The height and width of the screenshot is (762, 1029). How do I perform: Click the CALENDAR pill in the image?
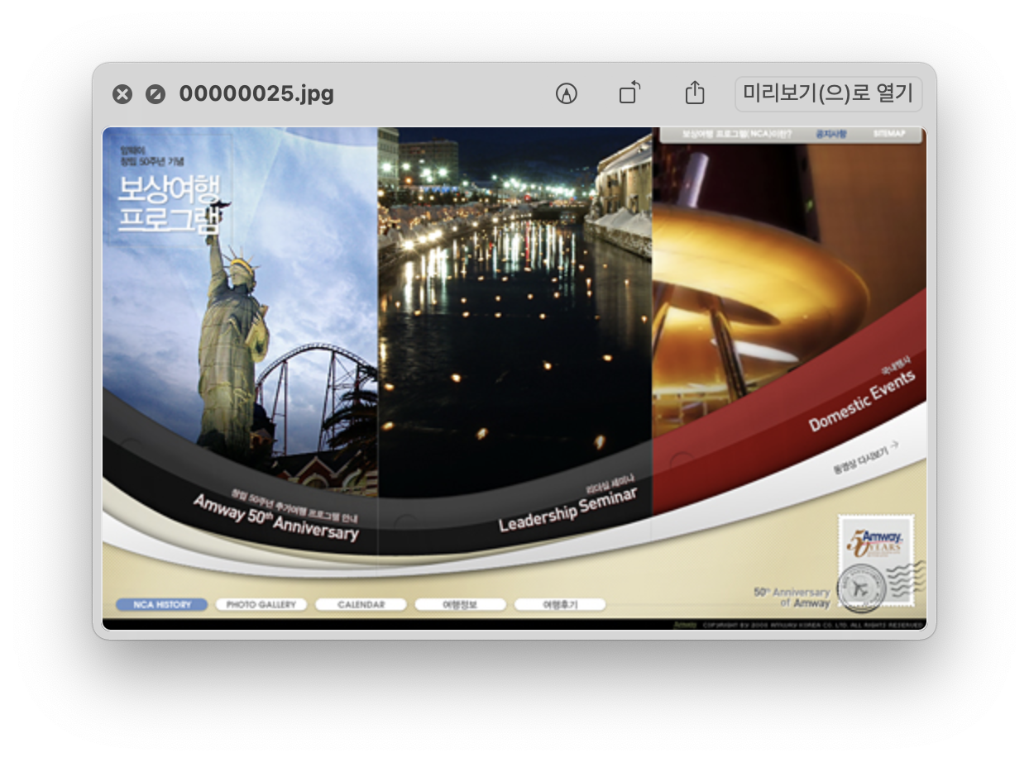[361, 605]
